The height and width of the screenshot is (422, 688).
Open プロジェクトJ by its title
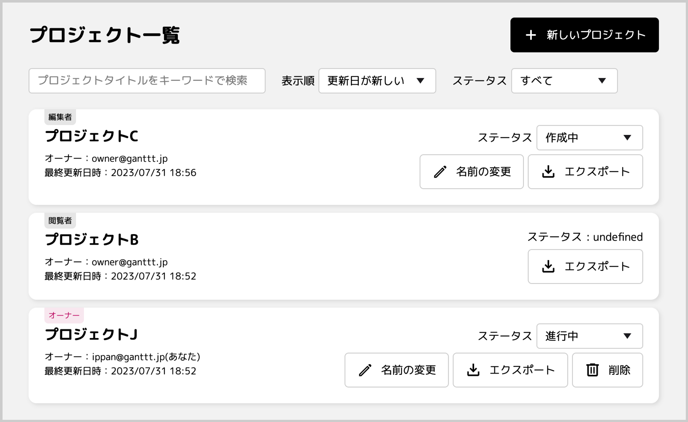(x=91, y=334)
